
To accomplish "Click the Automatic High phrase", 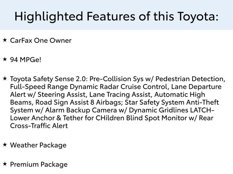I will tap(185, 95).
